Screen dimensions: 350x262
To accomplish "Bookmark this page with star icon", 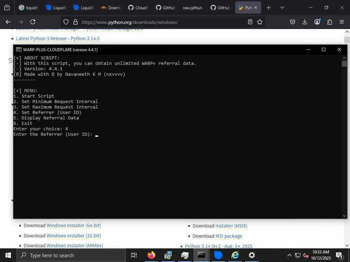I will click(x=260, y=22).
